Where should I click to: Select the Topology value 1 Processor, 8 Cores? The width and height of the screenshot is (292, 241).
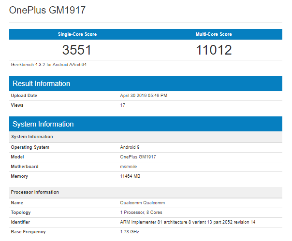pyautogui.click(x=142, y=213)
